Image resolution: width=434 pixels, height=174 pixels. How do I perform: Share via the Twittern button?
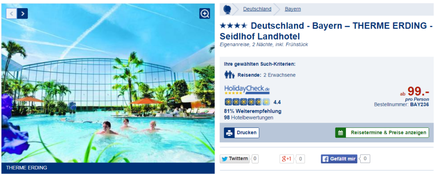pyautogui.click(x=235, y=159)
